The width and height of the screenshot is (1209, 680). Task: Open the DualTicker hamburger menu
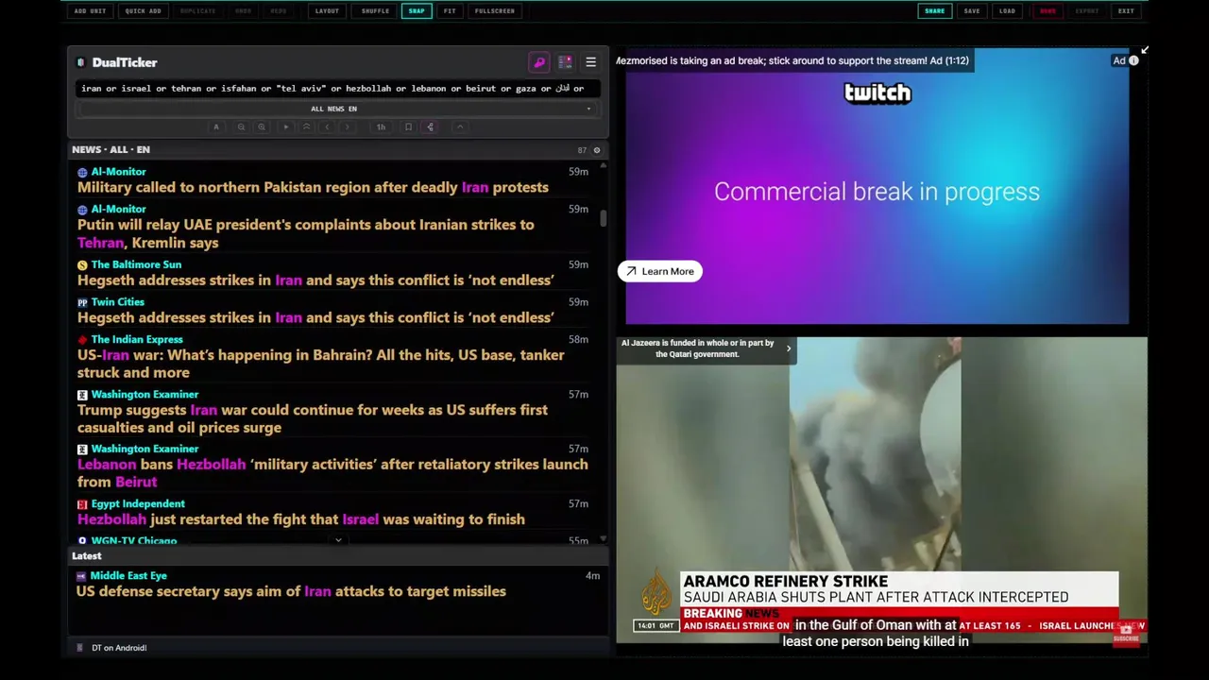click(x=590, y=62)
